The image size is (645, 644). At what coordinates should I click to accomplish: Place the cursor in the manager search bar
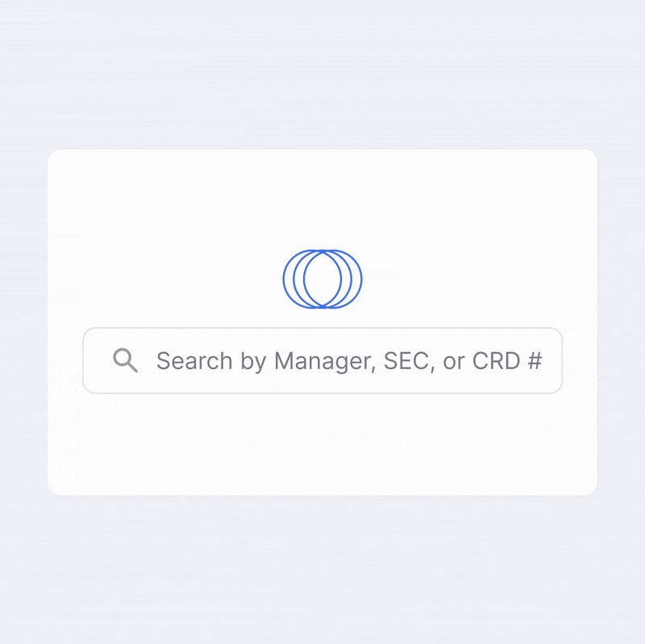322,360
